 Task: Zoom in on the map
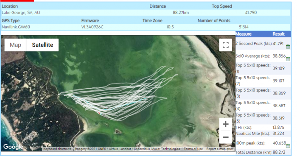[225, 124]
